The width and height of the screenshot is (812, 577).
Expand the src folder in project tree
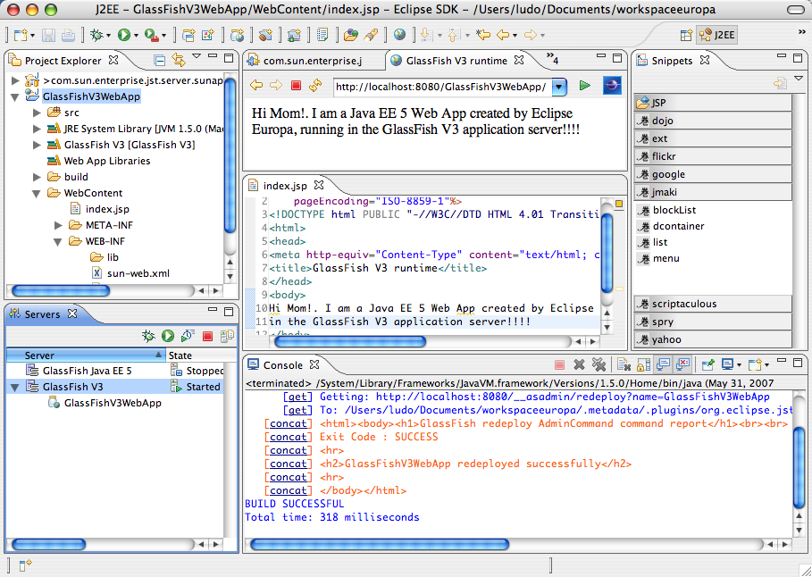[37, 113]
